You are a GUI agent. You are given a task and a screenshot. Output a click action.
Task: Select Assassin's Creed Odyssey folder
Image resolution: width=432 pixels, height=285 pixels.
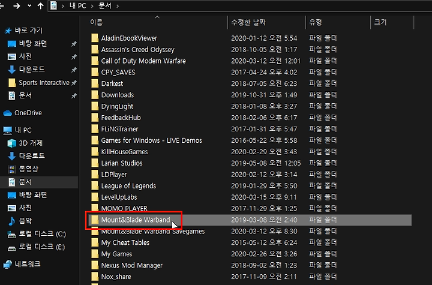pyautogui.click(x=138, y=50)
